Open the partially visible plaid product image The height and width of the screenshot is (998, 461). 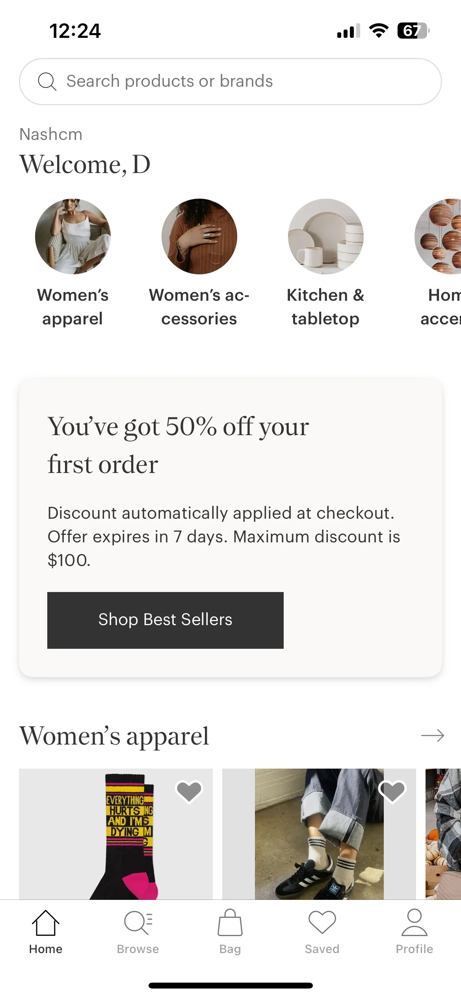(x=443, y=834)
